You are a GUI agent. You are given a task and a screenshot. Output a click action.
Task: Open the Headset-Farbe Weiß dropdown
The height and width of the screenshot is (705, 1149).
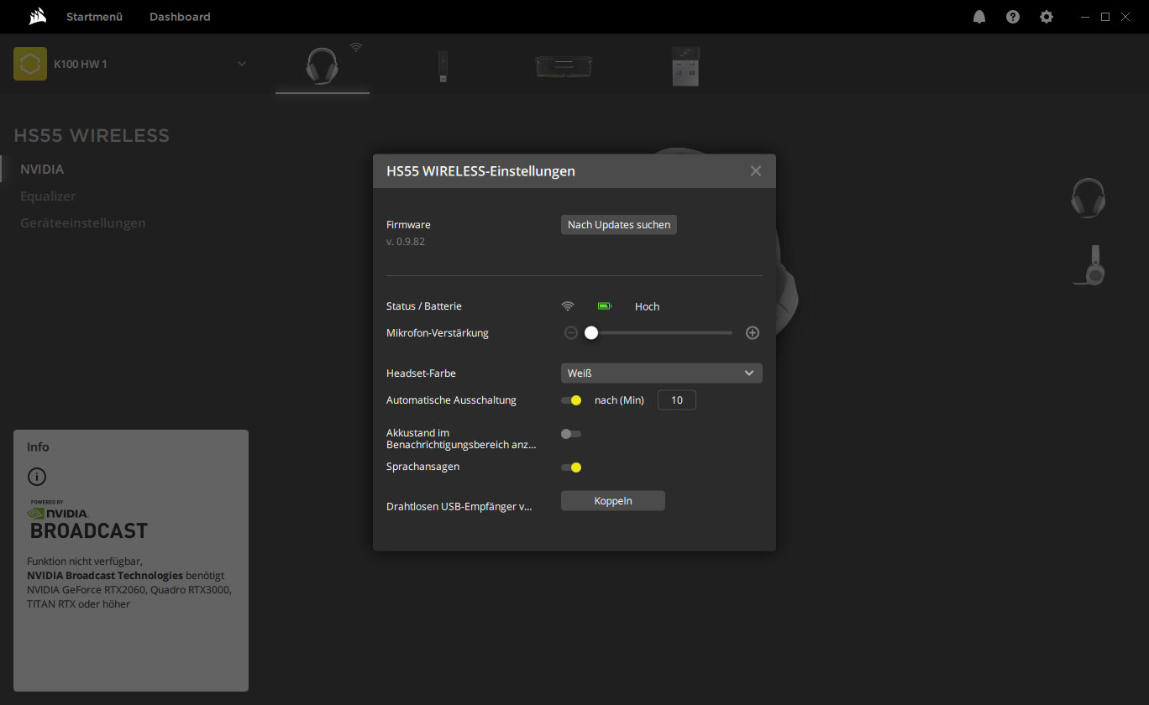point(662,373)
